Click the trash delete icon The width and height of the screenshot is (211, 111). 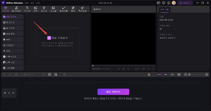click(16, 74)
